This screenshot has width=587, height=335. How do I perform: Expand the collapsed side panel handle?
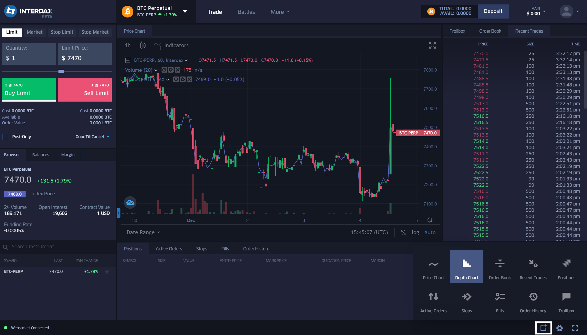click(118, 213)
